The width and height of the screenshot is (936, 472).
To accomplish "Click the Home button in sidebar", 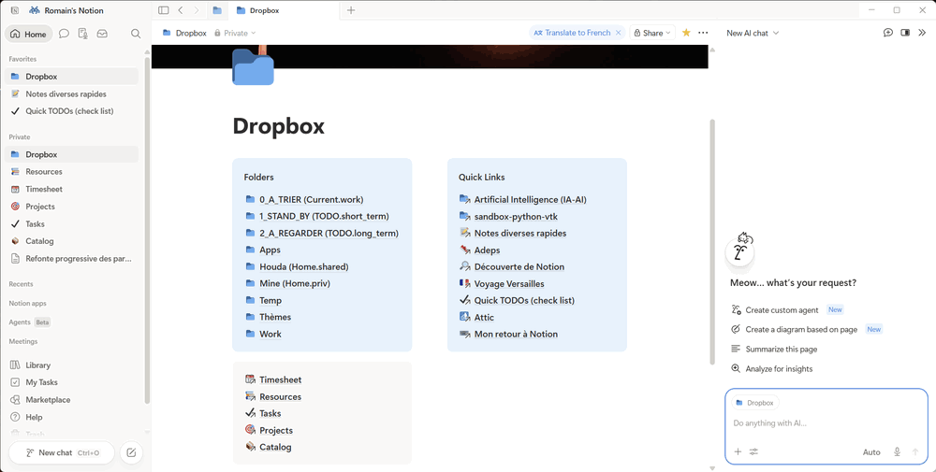I will (29, 34).
